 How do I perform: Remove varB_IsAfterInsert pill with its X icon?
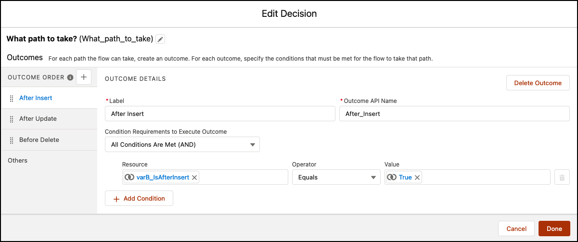(x=194, y=178)
